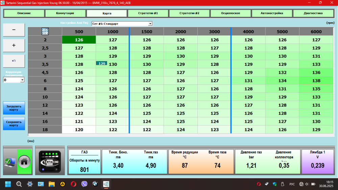Click the Время редукции value 87
The width and height of the screenshot is (338, 190).
coord(185,165)
